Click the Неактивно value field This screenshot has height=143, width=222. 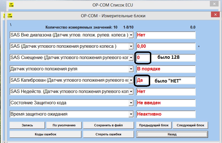tap(166, 114)
